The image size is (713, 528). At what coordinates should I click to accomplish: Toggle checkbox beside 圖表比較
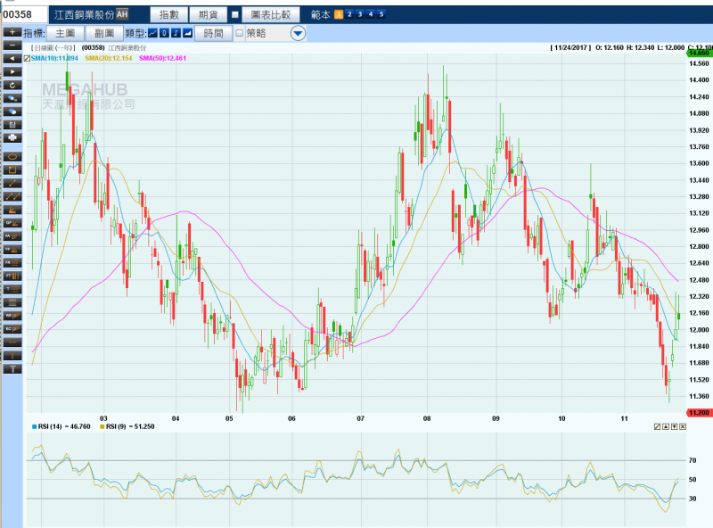(235, 14)
